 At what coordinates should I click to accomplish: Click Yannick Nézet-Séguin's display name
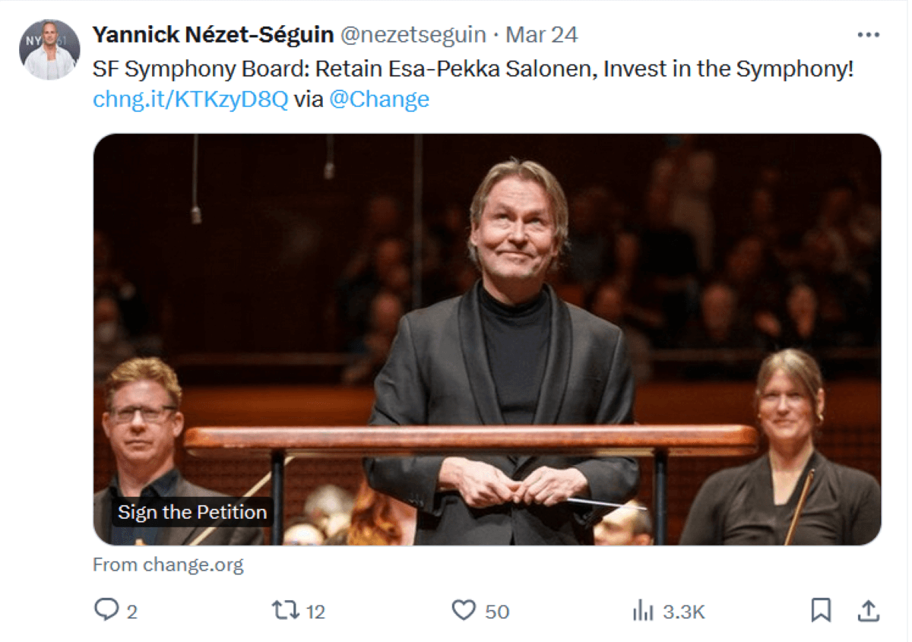211,33
